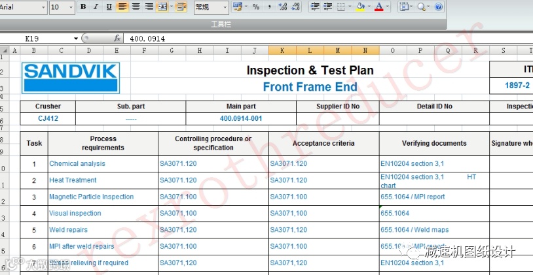
Task: Toggle merge and center cells
Action: tap(163, 7)
